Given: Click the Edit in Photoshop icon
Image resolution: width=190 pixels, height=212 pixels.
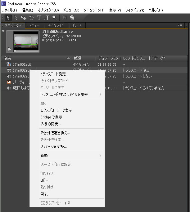Looking at the screenshot, I should pos(65,18).
